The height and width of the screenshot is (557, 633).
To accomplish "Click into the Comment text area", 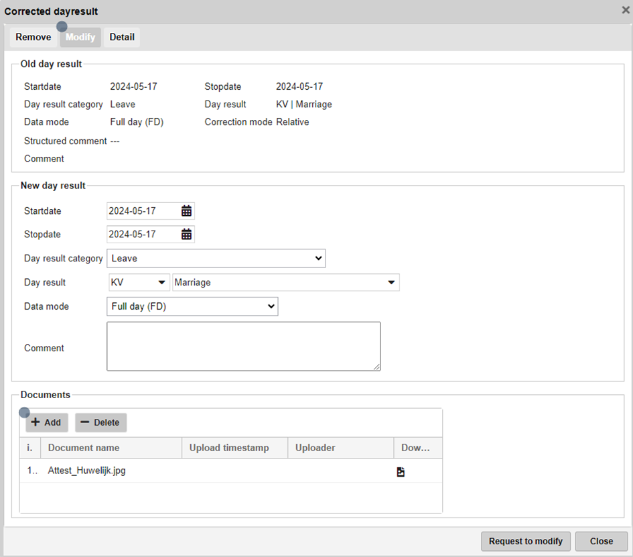I will [x=243, y=346].
